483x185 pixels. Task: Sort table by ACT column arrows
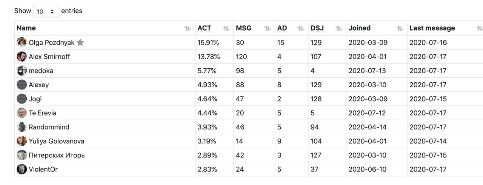(x=226, y=28)
